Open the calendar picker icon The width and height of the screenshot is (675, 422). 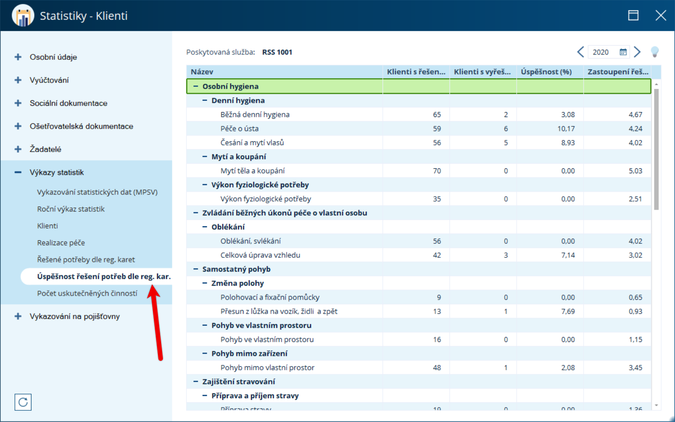point(623,52)
